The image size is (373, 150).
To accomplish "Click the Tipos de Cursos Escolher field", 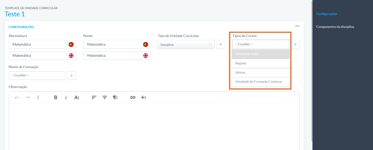I will click(x=260, y=45).
